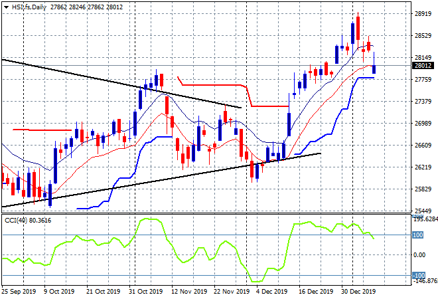Click the 25829 price axis label
The image size is (438, 299).
[x=423, y=189]
